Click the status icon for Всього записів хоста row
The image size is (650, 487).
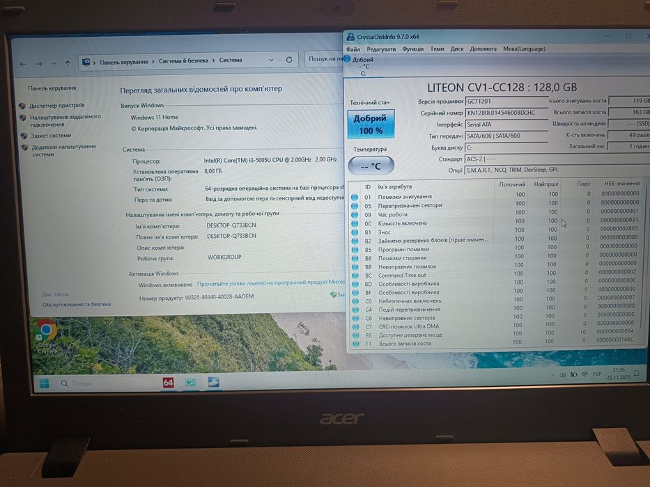click(356, 344)
